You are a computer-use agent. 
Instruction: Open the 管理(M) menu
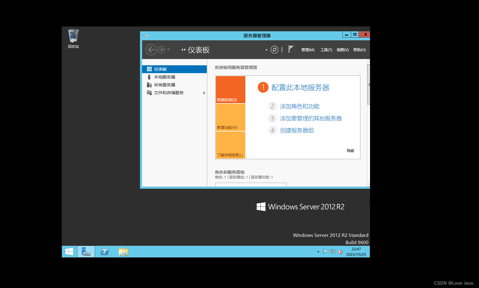(308, 50)
